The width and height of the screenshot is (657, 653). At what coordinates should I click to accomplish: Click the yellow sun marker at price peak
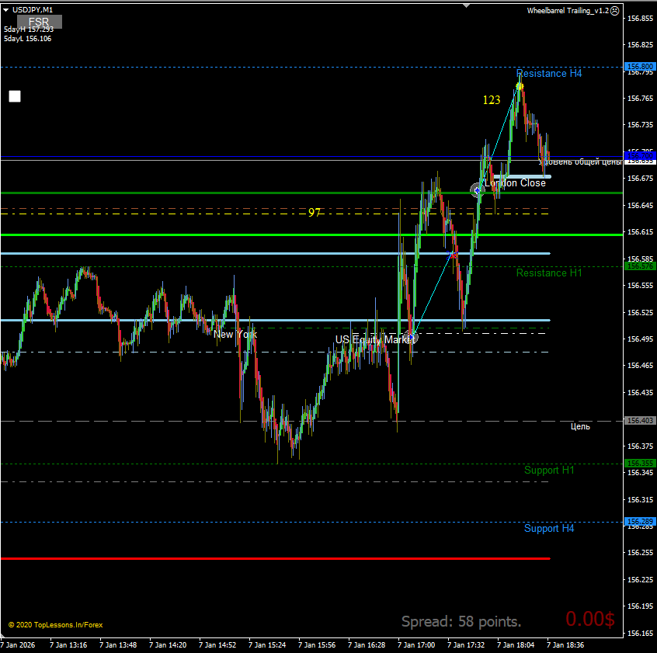520,86
